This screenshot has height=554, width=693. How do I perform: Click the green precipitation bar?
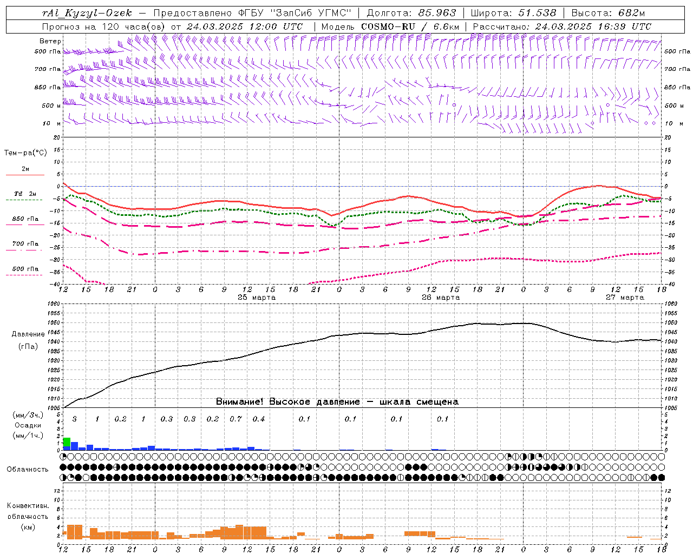point(67,443)
